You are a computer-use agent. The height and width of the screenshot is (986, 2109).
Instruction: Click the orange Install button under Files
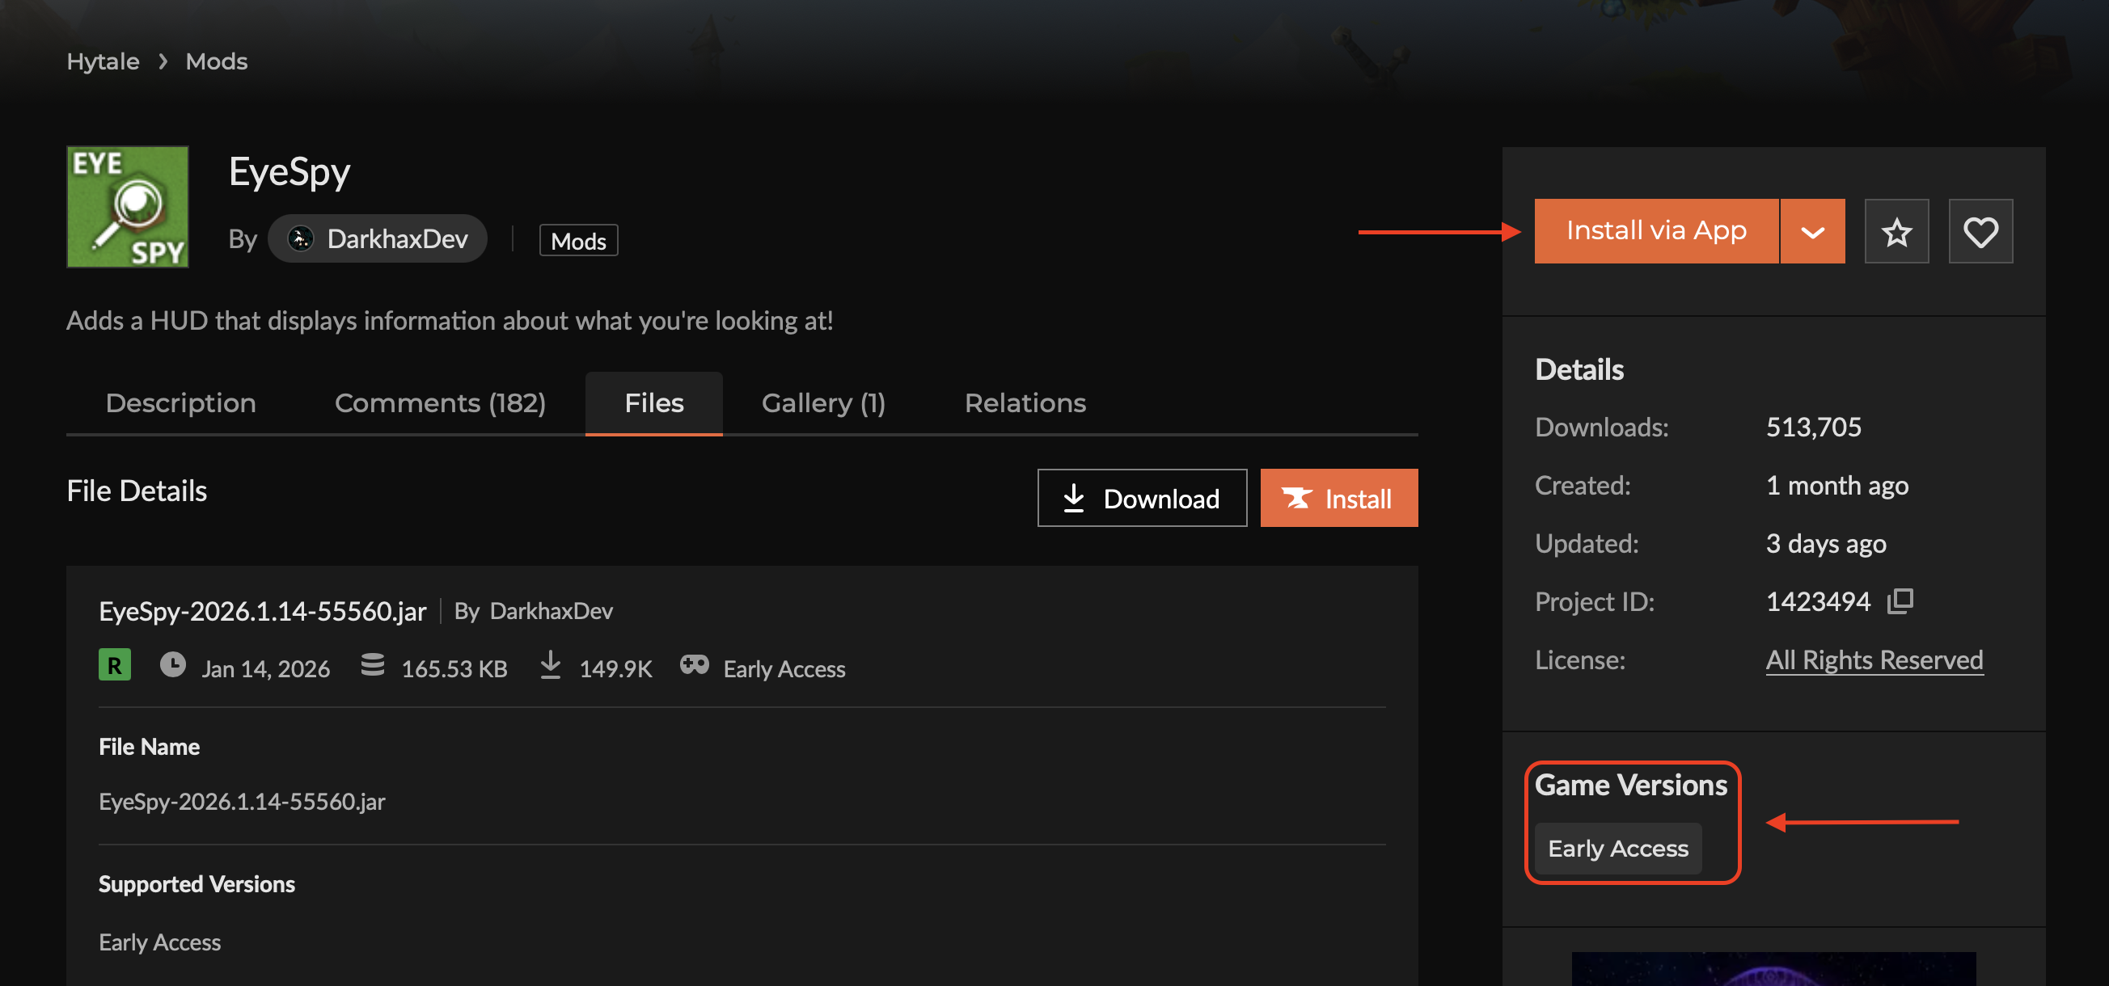pyautogui.click(x=1338, y=499)
